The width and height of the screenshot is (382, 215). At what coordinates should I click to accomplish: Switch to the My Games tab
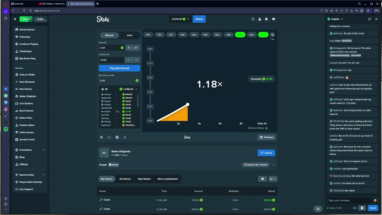(x=107, y=179)
